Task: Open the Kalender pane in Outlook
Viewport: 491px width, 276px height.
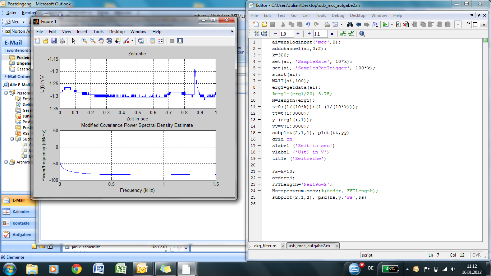Action: coord(21,212)
